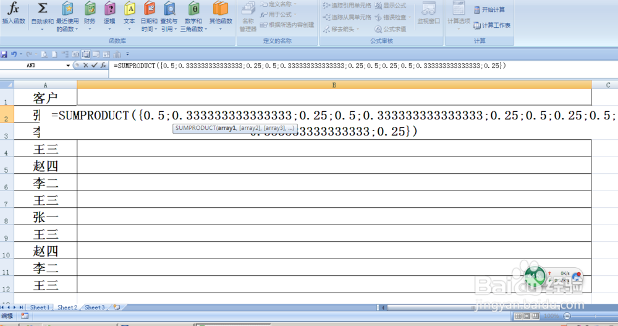Go to last sheet with tab navigation arrow

21,307
